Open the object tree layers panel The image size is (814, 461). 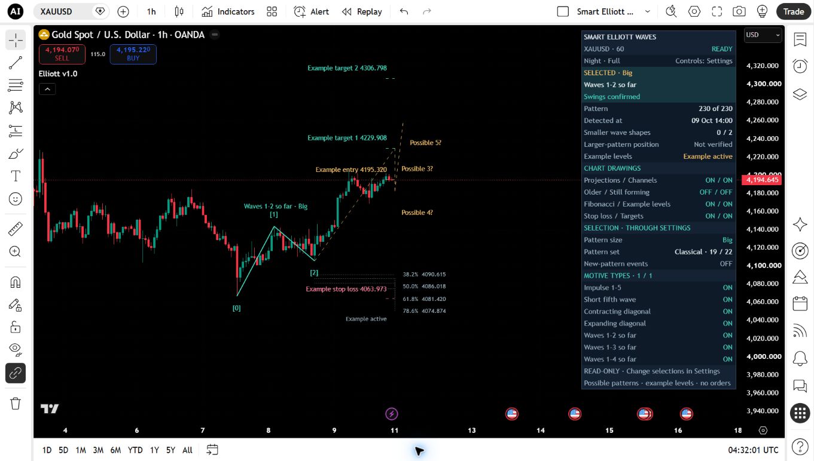pos(800,94)
